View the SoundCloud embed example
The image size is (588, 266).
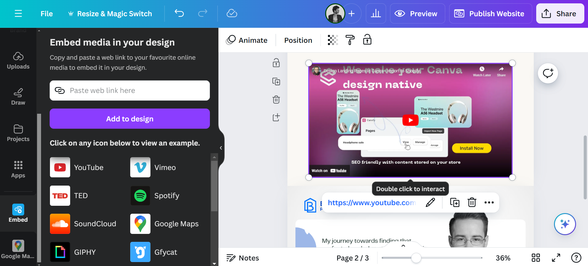(83, 224)
